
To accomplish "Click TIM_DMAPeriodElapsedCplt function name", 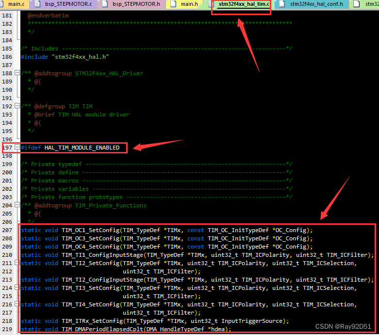I will point(102,329).
